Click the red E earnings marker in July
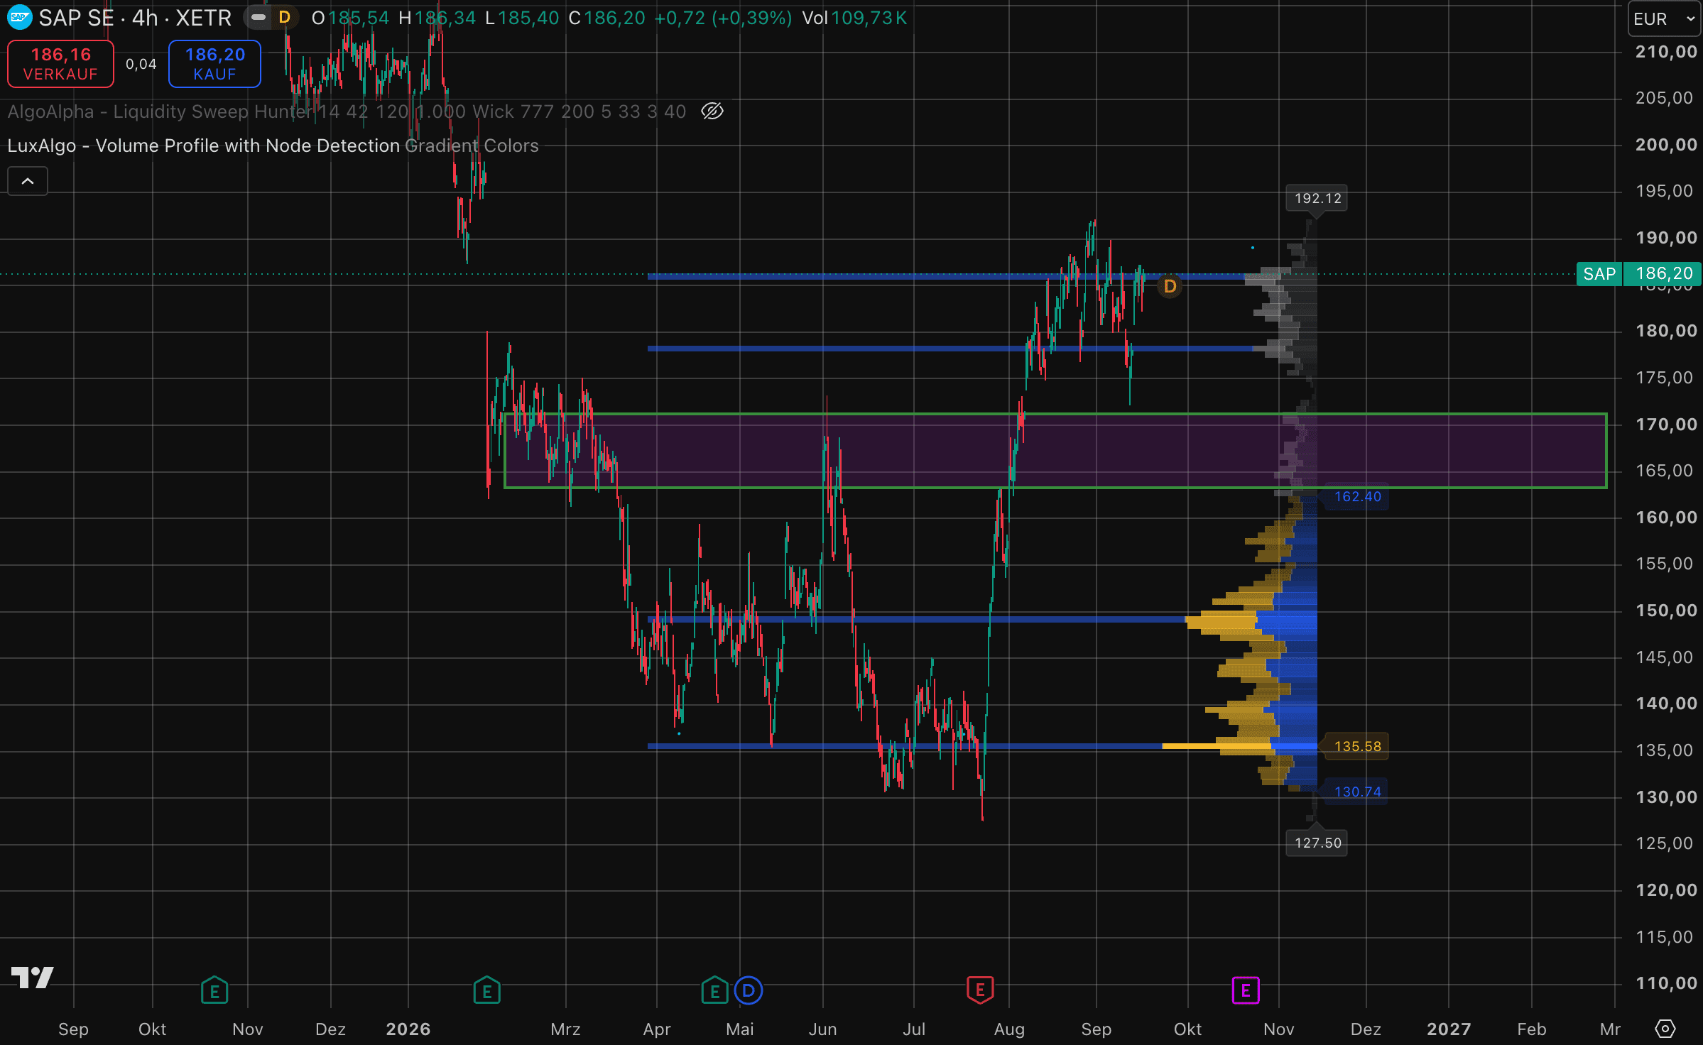This screenshot has width=1703, height=1045. tap(980, 990)
